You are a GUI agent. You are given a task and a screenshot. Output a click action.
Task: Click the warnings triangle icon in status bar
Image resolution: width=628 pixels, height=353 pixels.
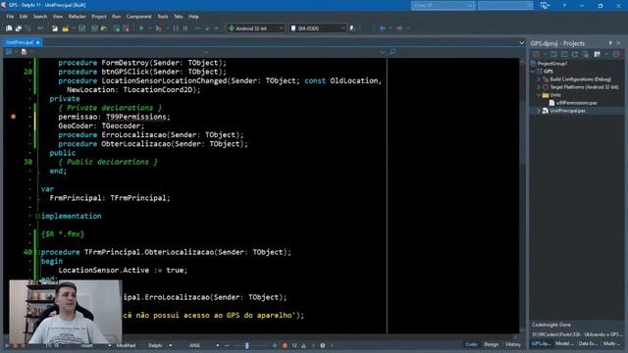tap(303, 345)
